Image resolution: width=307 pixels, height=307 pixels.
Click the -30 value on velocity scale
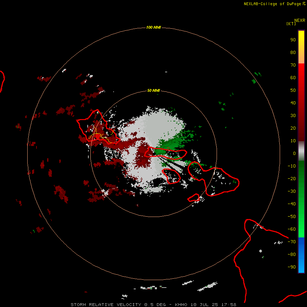pos(292,191)
